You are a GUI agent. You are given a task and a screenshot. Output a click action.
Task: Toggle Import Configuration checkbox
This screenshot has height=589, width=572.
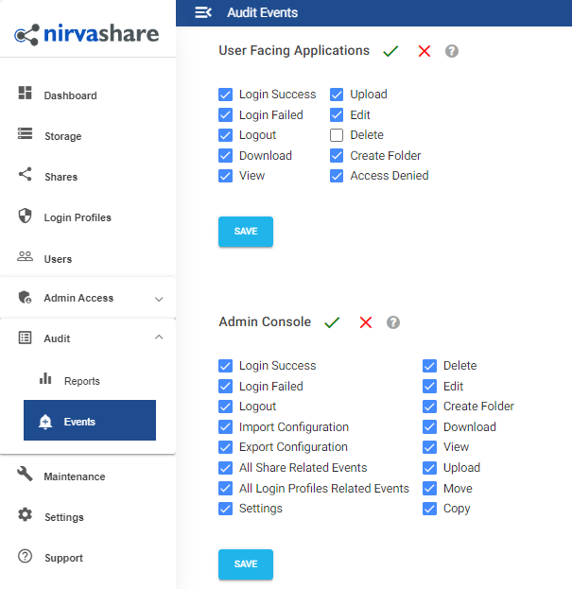tap(225, 427)
